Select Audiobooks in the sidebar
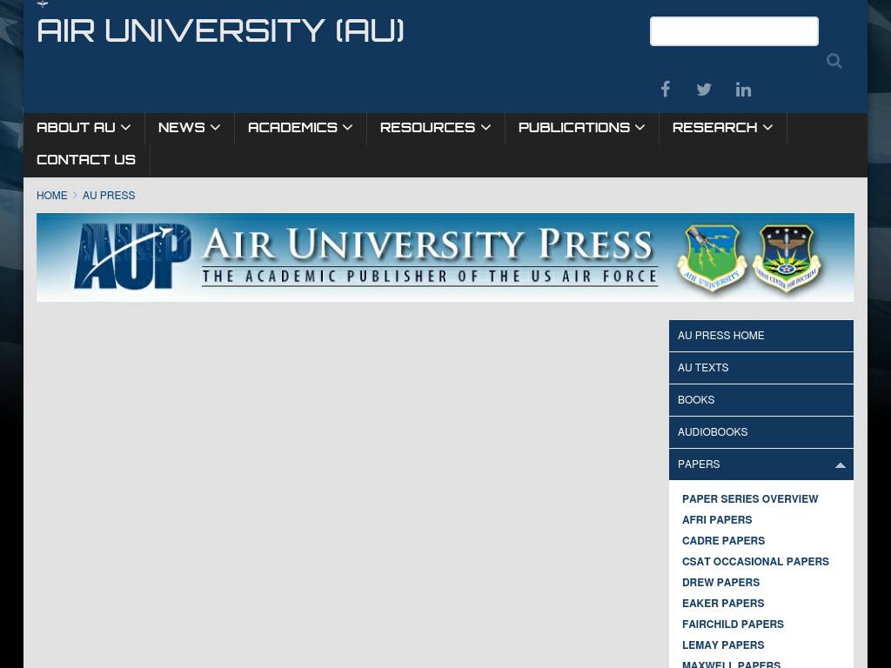 point(713,432)
